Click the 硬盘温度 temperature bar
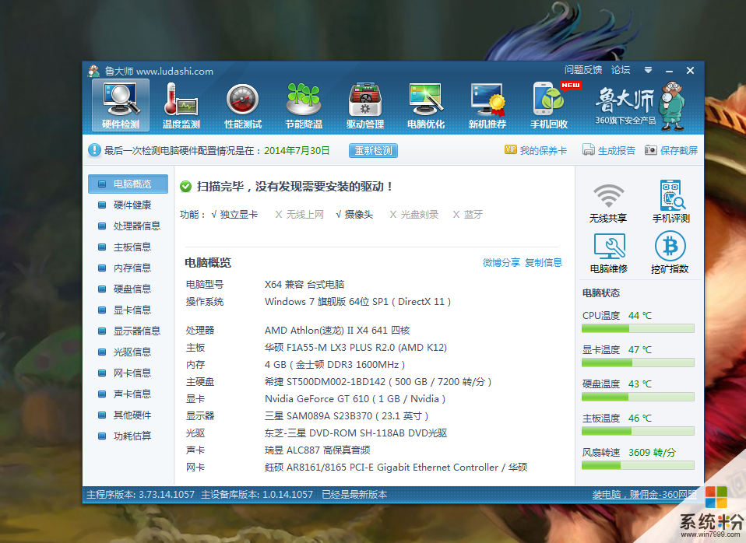 point(638,397)
